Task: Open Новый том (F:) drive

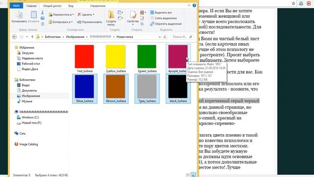Action: tap(31, 123)
